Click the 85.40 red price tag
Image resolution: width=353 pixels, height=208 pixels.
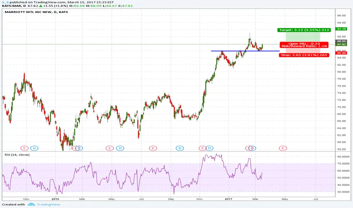[x=342, y=53]
